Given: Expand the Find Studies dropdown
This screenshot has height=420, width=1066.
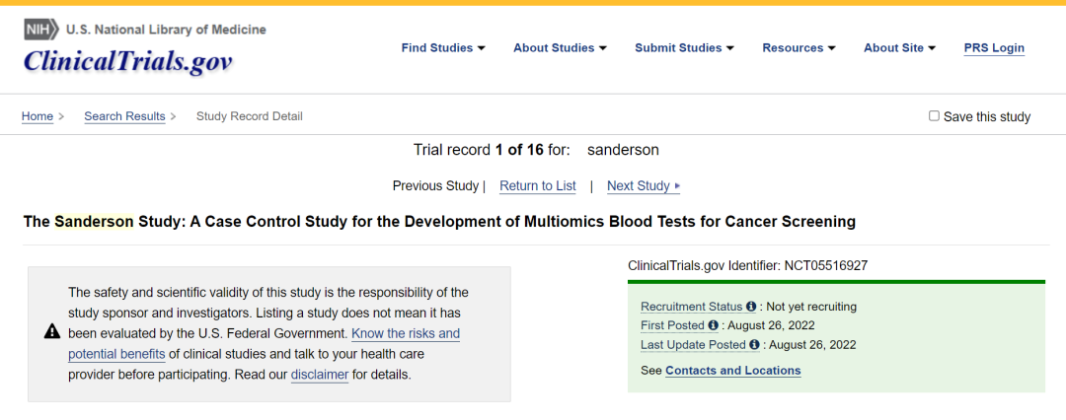Looking at the screenshot, I should pos(443,47).
